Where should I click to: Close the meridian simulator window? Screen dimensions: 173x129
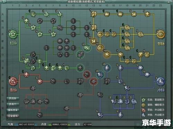pyautogui.click(x=169, y=2)
